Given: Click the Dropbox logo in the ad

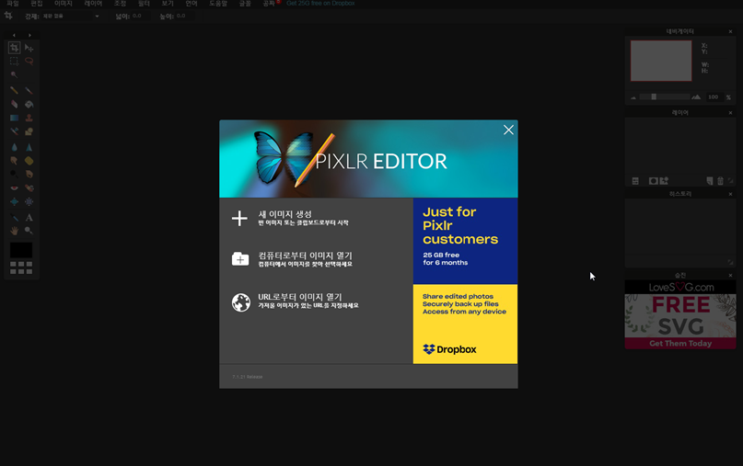Looking at the screenshot, I should click(449, 349).
